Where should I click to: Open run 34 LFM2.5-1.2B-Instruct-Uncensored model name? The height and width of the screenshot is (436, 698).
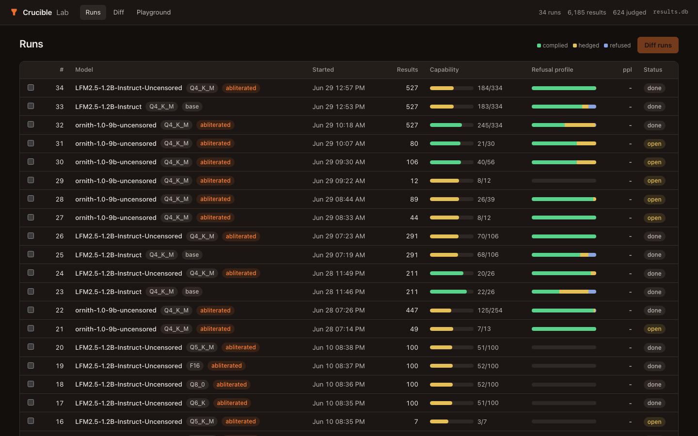click(128, 88)
